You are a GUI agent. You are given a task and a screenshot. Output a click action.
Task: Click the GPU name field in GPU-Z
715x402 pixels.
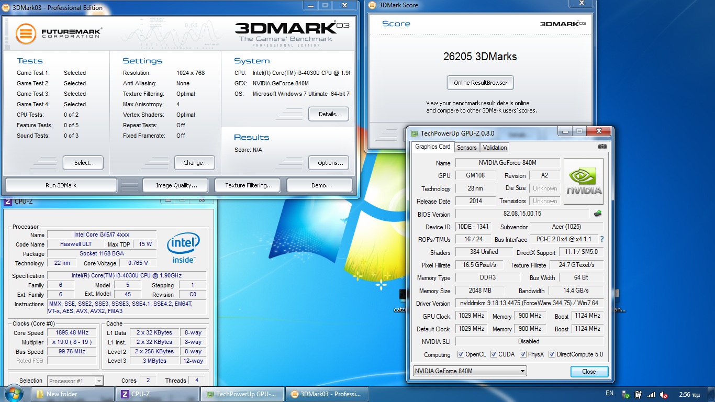507,163
